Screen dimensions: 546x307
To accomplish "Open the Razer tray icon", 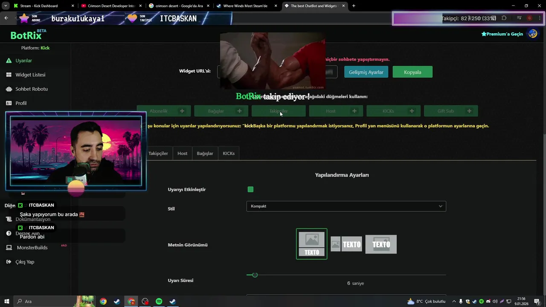I will coord(481,301).
